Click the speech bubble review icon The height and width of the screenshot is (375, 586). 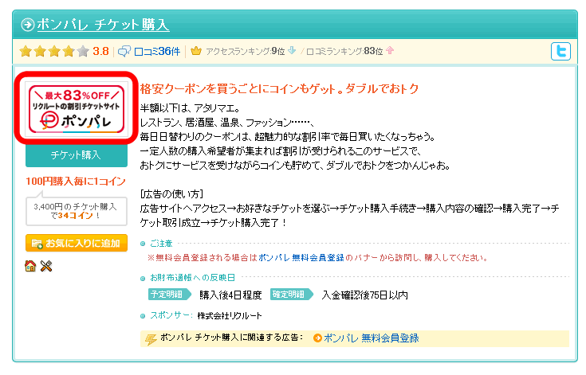[x=124, y=51]
